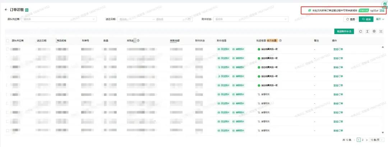
Task: Sort by the 送达日期 column header
Action: point(42,40)
